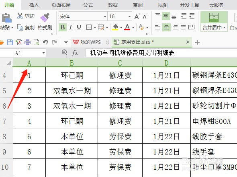Expand the borders dropdown arrow
Screen dimensions: 237x177
(95, 28)
